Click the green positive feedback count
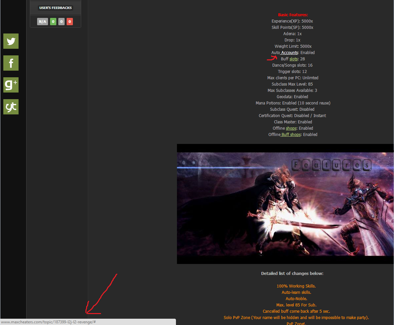 click(x=53, y=22)
